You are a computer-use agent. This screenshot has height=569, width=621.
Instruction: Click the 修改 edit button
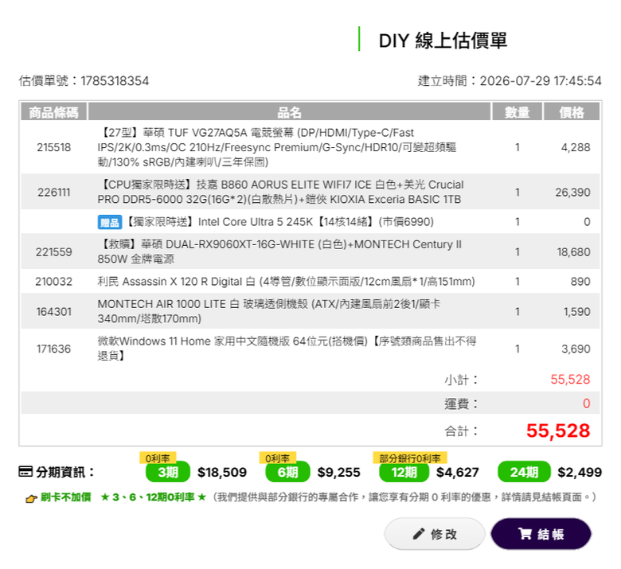pyautogui.click(x=435, y=534)
